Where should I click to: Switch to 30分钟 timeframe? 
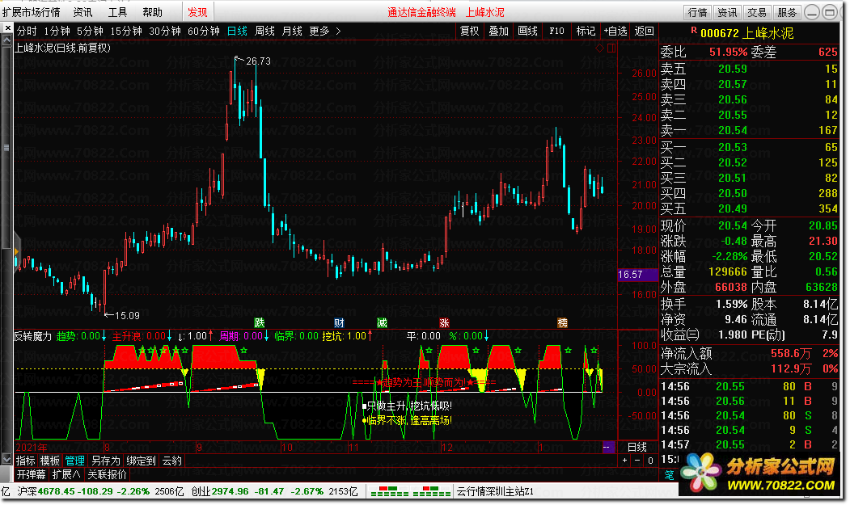[x=165, y=31]
